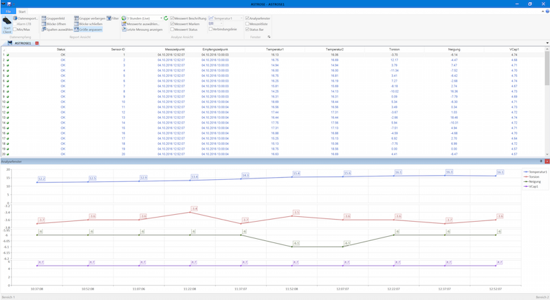Click the VCap1 legend entry
550x300 pixels.
pos(531,187)
